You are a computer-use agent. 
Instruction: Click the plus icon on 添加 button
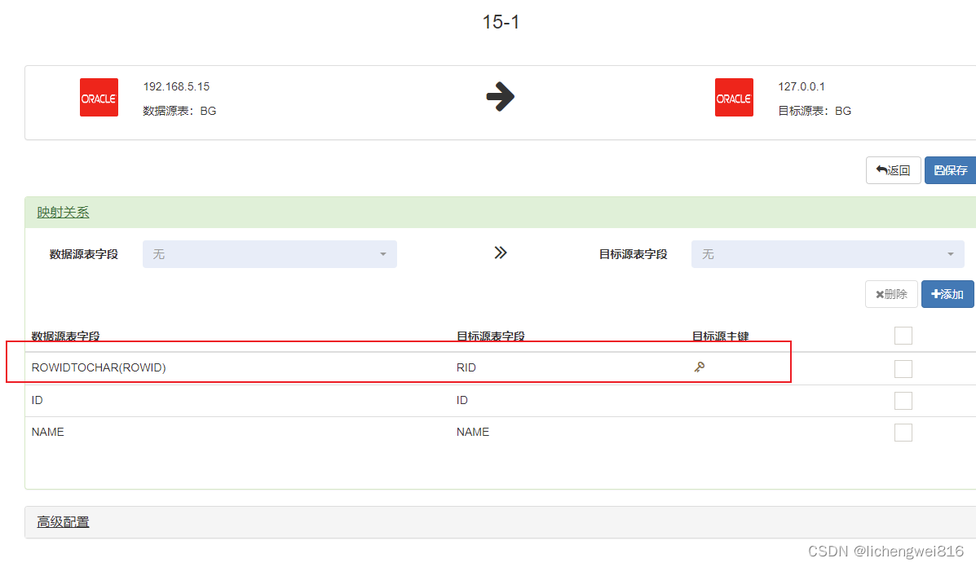934,293
